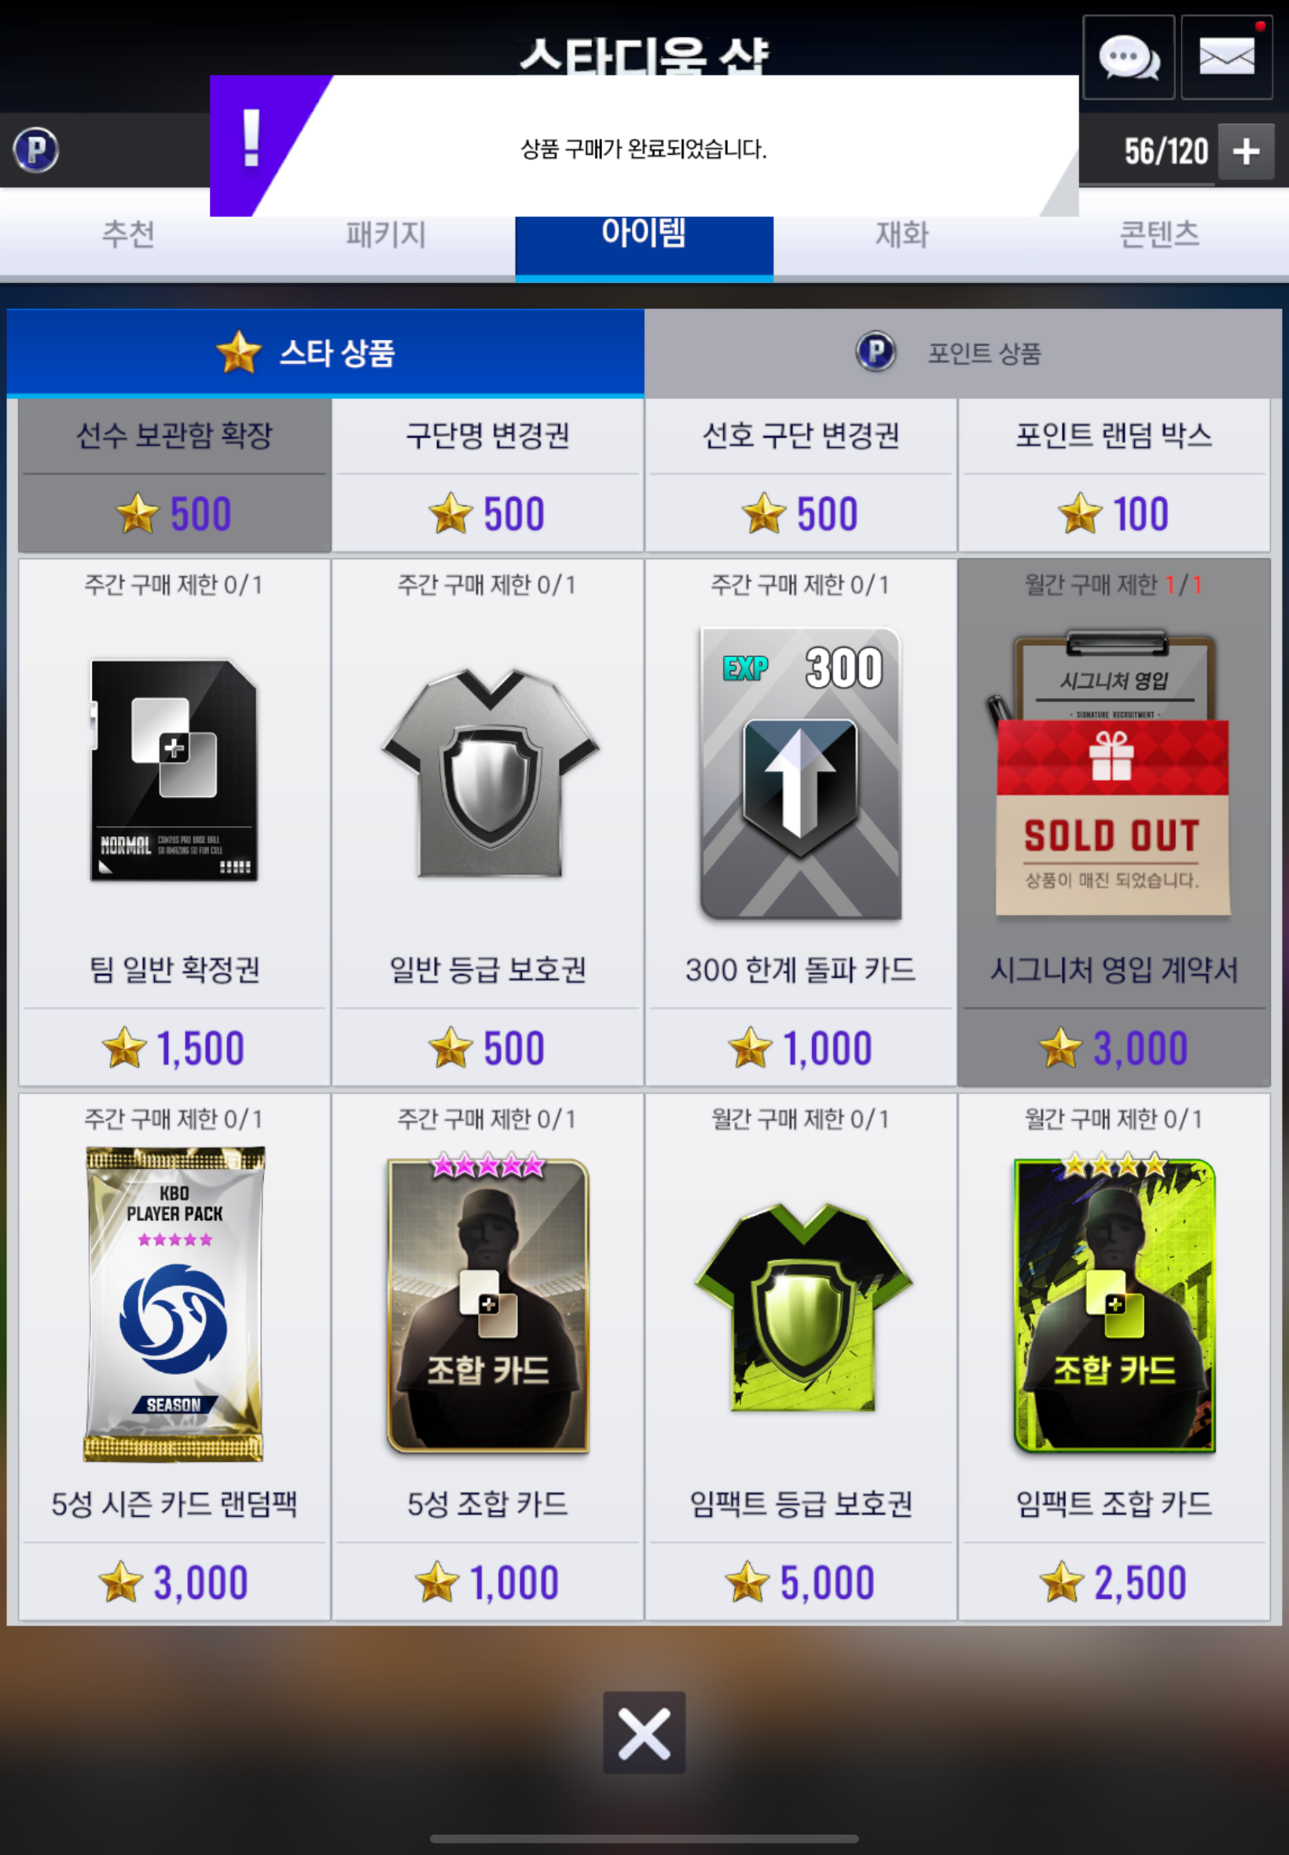Buy 구단명 변경권 for 500 stars

pyautogui.click(x=488, y=476)
